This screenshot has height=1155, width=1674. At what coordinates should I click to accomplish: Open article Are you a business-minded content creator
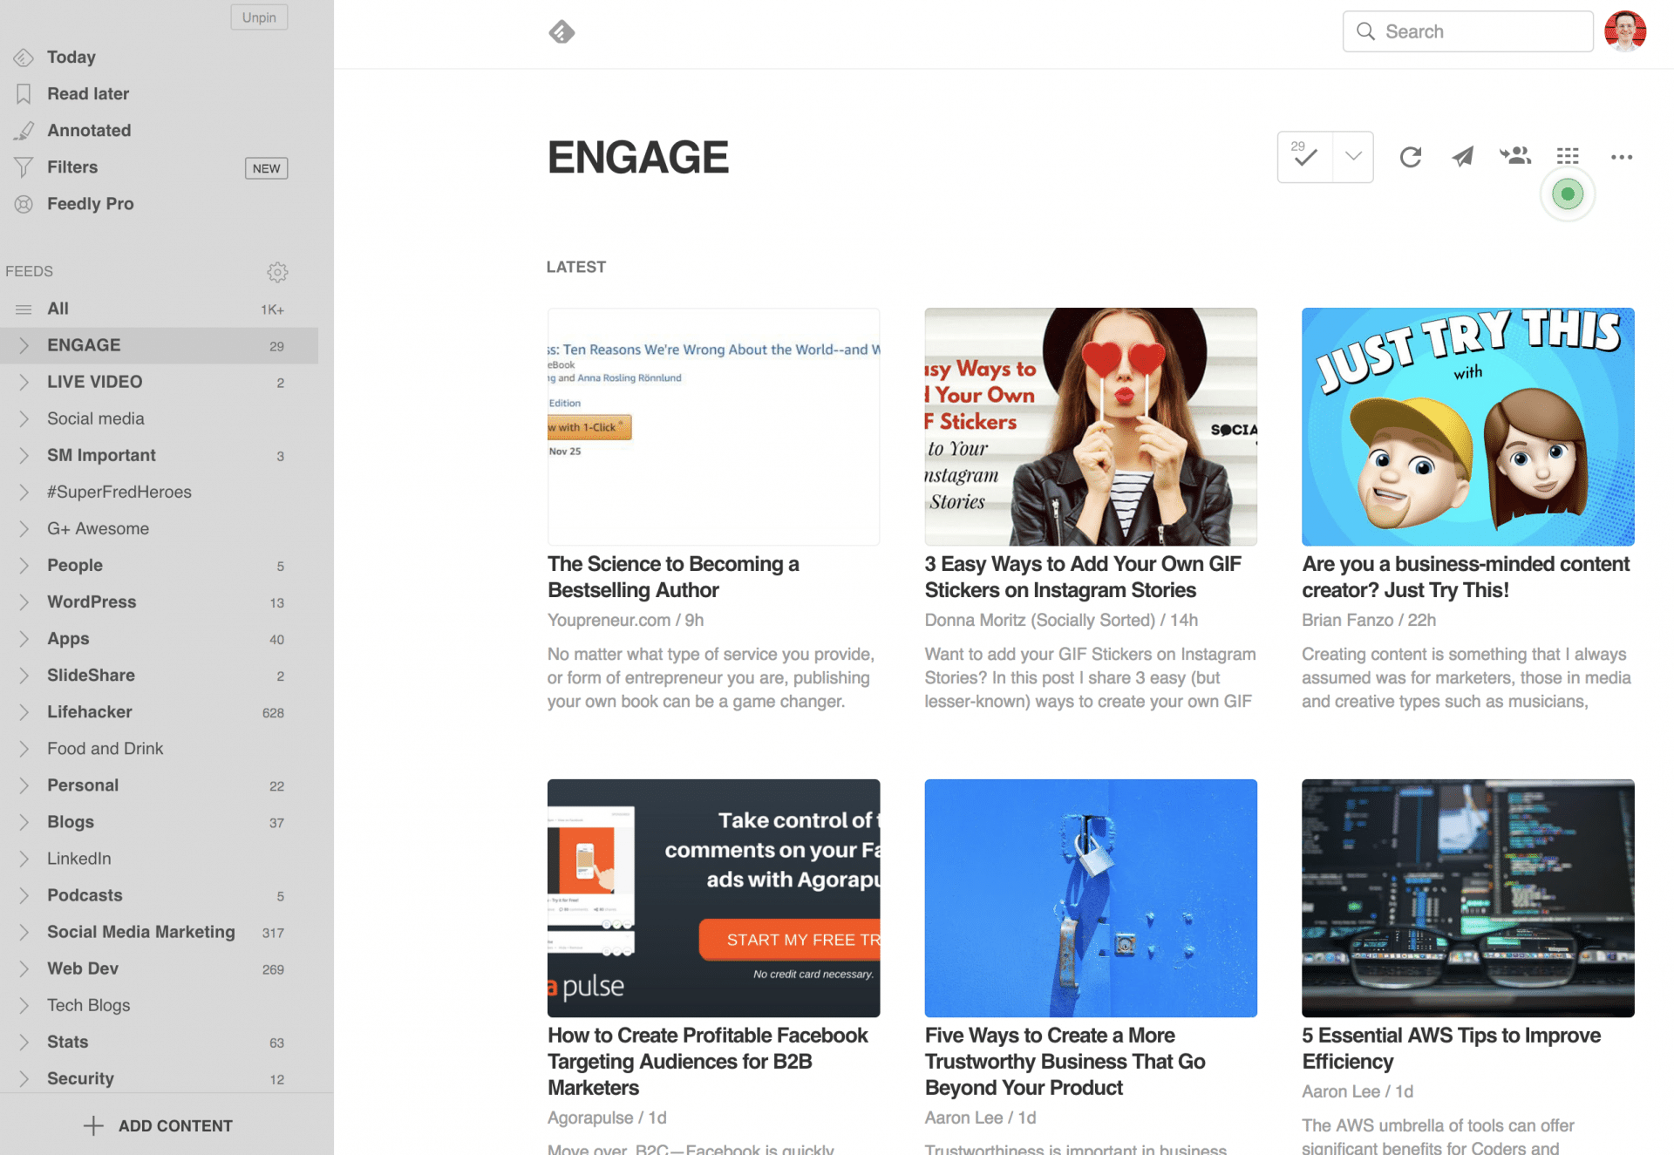coord(1466,577)
